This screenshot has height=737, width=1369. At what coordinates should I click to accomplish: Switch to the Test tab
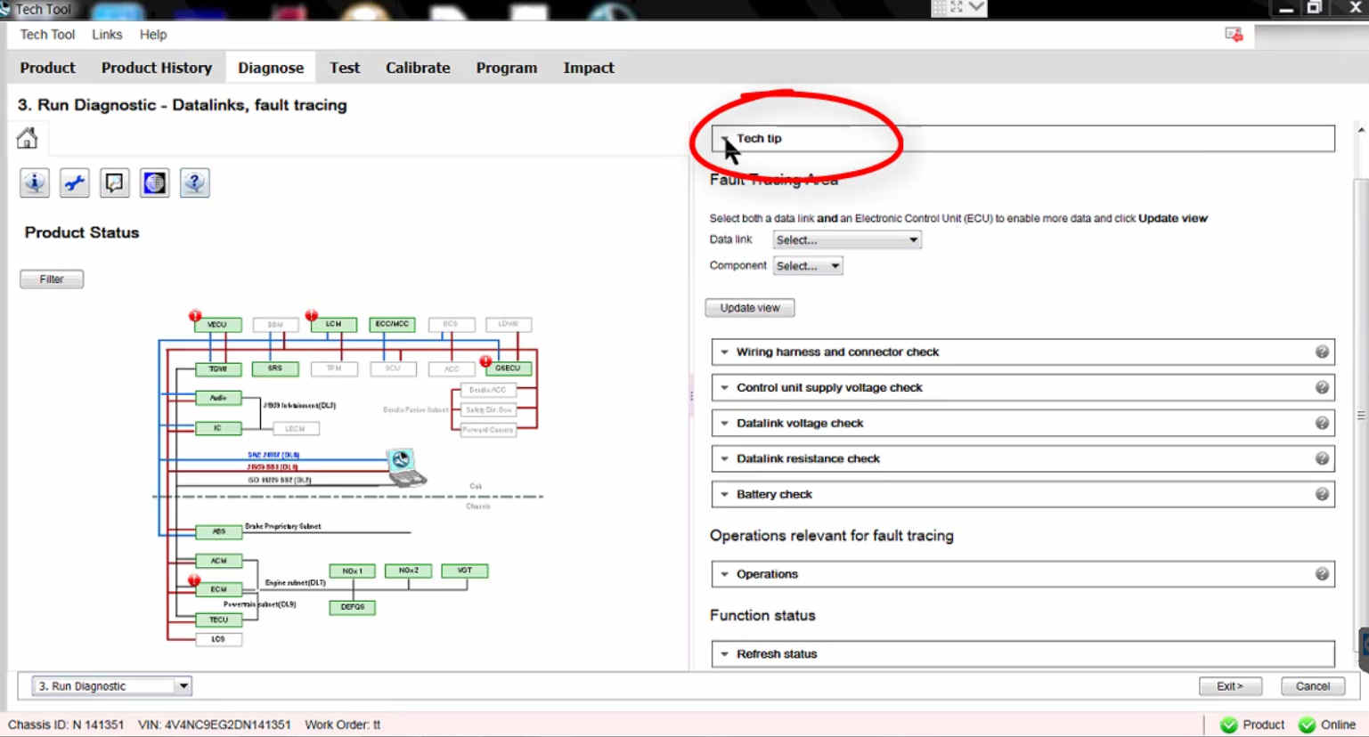coord(345,68)
